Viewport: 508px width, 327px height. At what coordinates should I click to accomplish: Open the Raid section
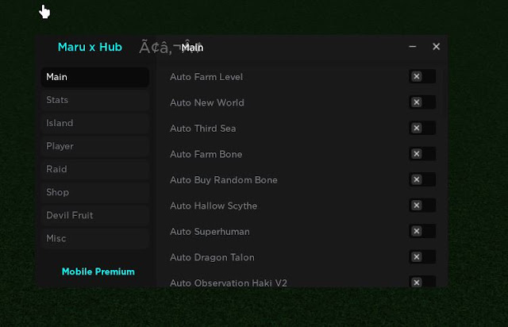pyautogui.click(x=94, y=169)
